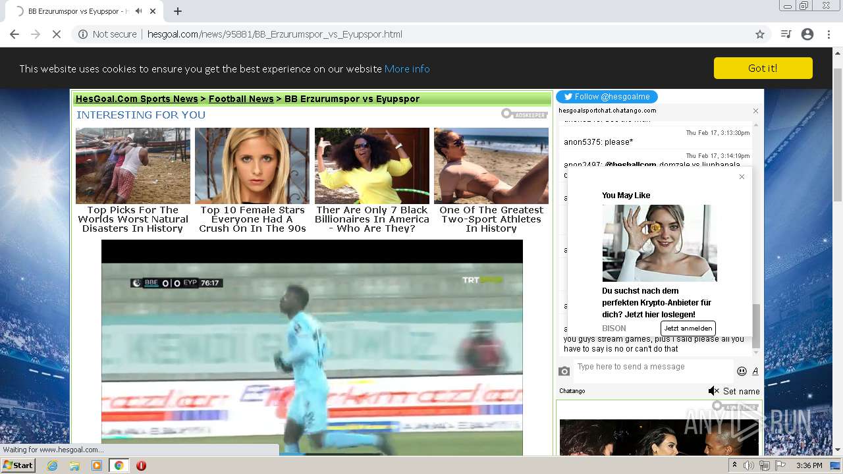Screen dimensions: 843x474
Task: Open chat text formatting option
Action: click(755, 371)
